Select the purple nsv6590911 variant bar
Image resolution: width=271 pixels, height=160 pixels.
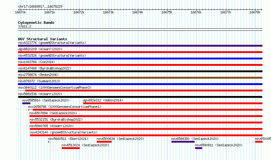(x=199, y=148)
